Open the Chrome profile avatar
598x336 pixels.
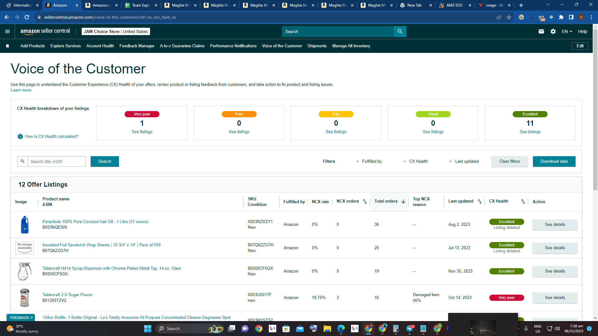coord(581,17)
